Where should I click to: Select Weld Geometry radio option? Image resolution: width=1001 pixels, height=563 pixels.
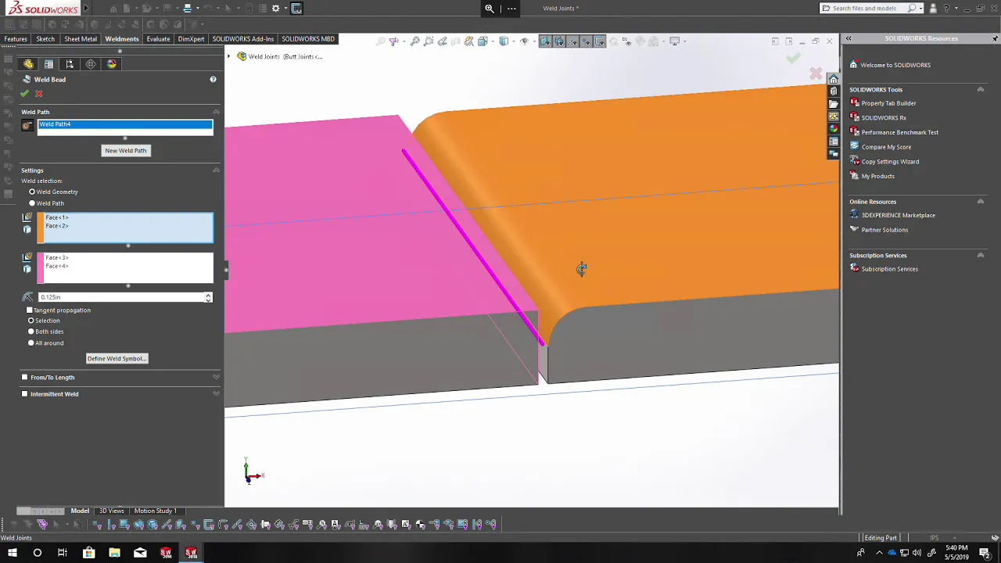(x=32, y=192)
